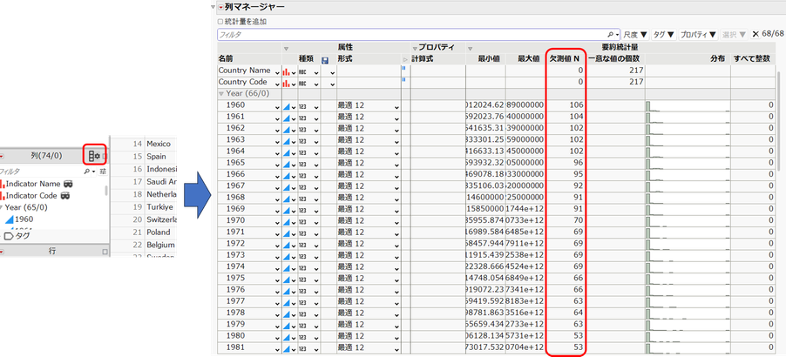The height and width of the screenshot is (357, 786).
Task: Open the Column Manager icon in columns panel
Action: click(x=94, y=156)
